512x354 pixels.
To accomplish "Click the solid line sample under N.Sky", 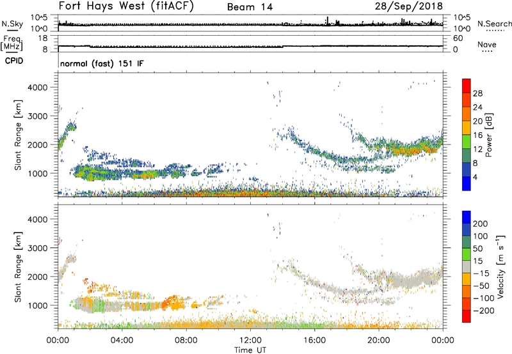I will tap(12, 31).
